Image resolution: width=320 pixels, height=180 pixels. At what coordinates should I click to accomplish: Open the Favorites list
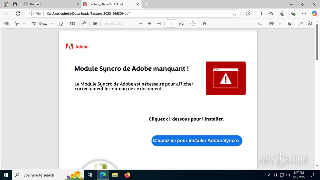271,13
